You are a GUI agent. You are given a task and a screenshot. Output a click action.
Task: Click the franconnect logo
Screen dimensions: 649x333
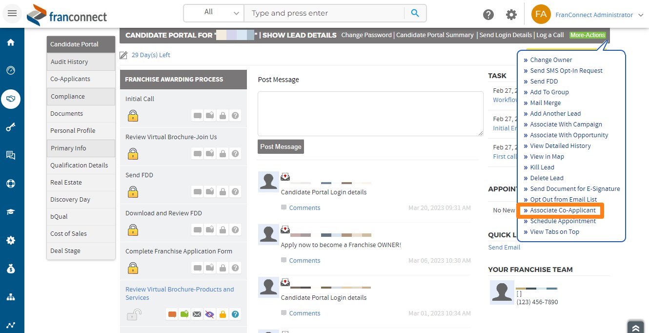(67, 15)
